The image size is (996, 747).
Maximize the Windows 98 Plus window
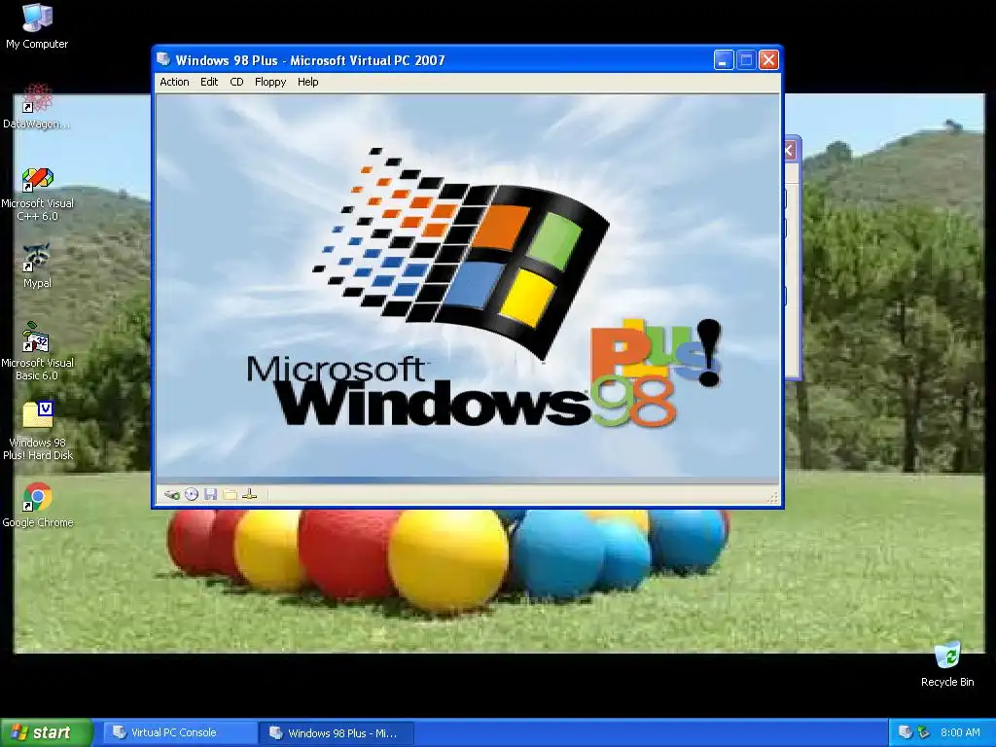pyautogui.click(x=746, y=60)
